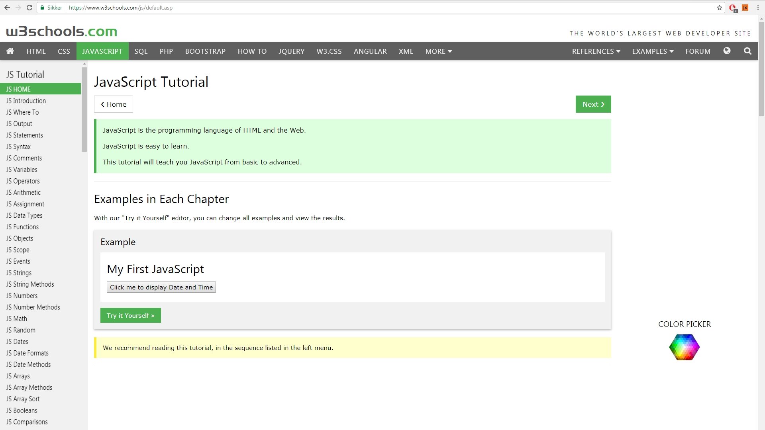This screenshot has width=765, height=430.
Task: Click the browser address bar URL
Action: click(x=120, y=8)
